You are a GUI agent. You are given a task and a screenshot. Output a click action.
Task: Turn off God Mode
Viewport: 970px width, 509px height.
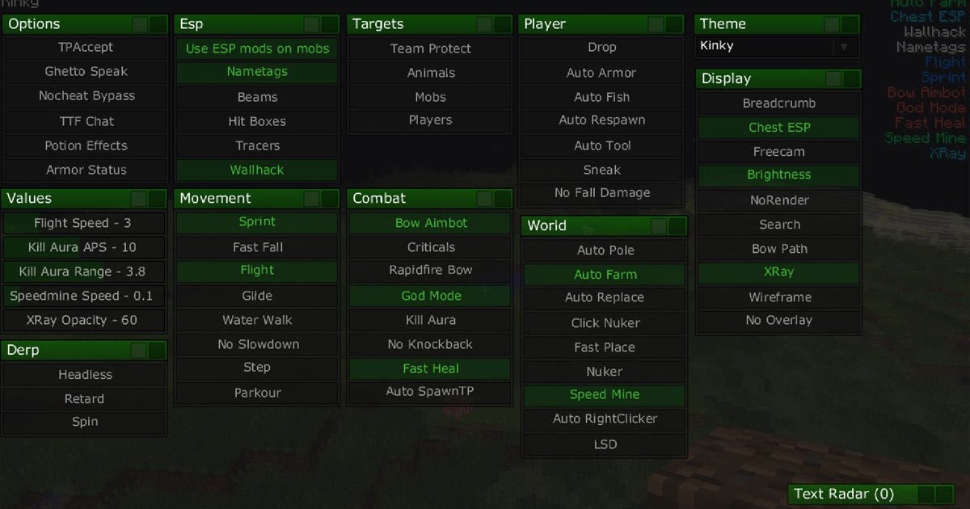point(431,297)
